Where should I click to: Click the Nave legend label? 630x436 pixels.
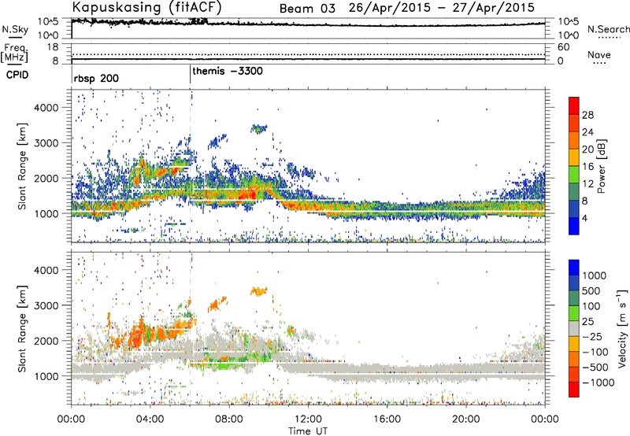point(599,54)
